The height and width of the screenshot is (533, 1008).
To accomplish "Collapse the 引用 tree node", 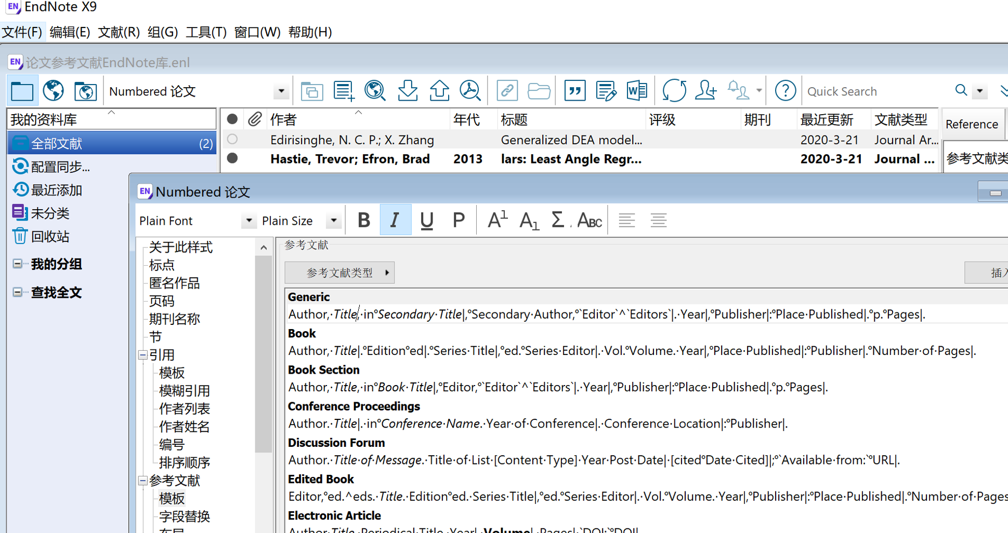I will pyautogui.click(x=142, y=355).
